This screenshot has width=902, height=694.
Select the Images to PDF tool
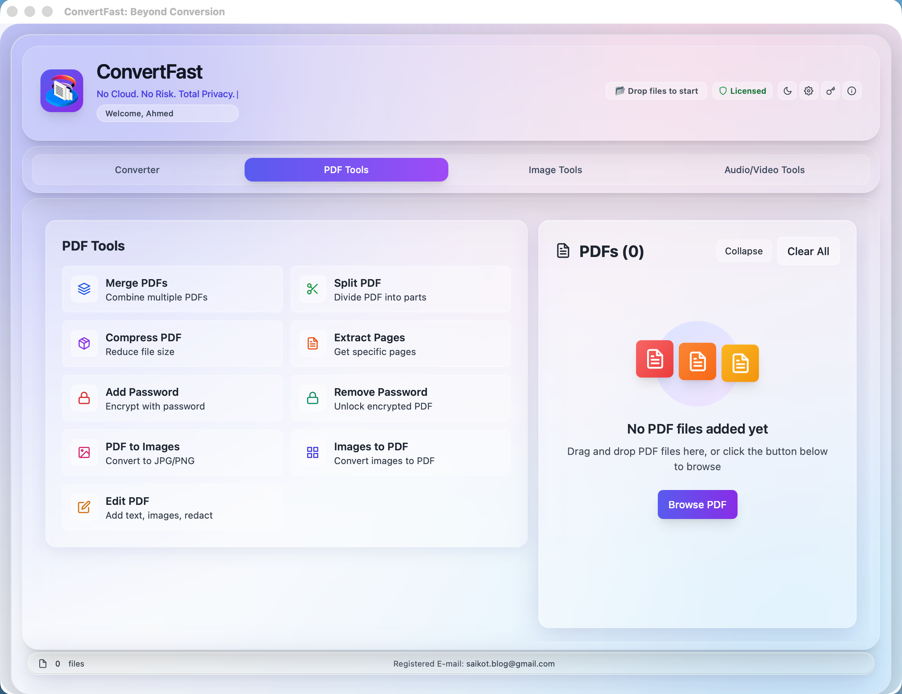[x=400, y=453]
